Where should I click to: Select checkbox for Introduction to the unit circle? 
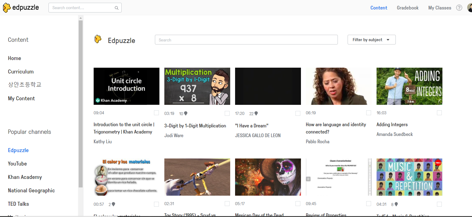click(x=156, y=113)
